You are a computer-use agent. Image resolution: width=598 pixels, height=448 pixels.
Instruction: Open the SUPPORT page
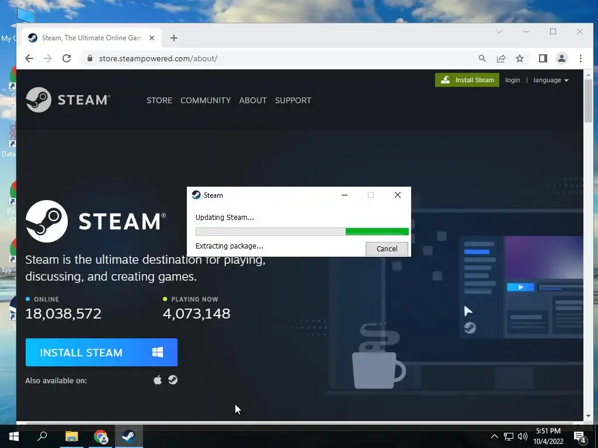(293, 100)
